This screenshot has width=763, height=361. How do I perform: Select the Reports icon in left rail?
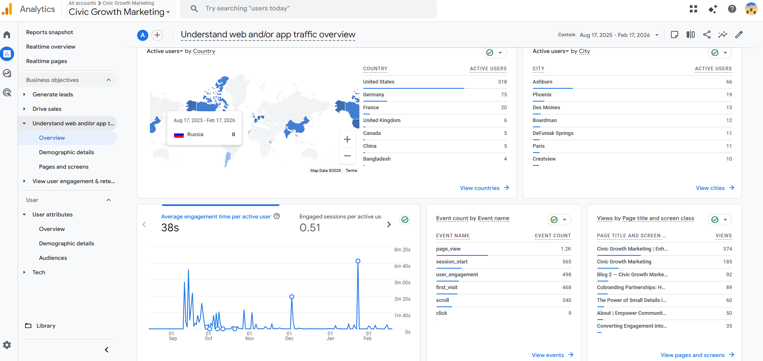pos(7,54)
